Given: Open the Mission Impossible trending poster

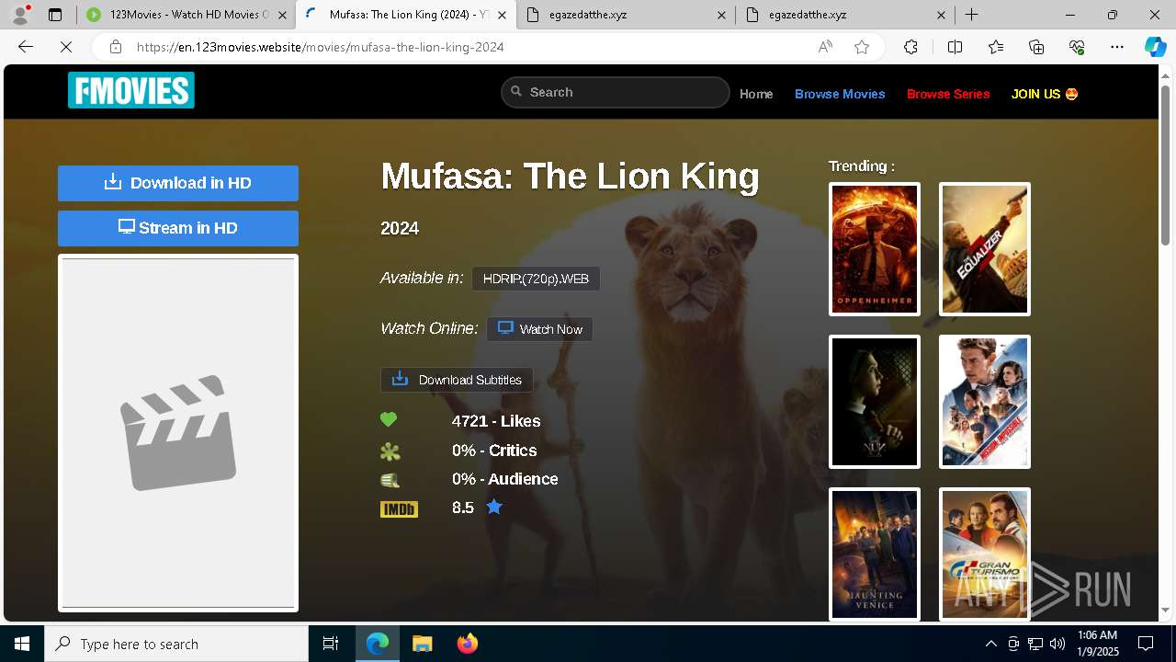Looking at the screenshot, I should pyautogui.click(x=985, y=402).
